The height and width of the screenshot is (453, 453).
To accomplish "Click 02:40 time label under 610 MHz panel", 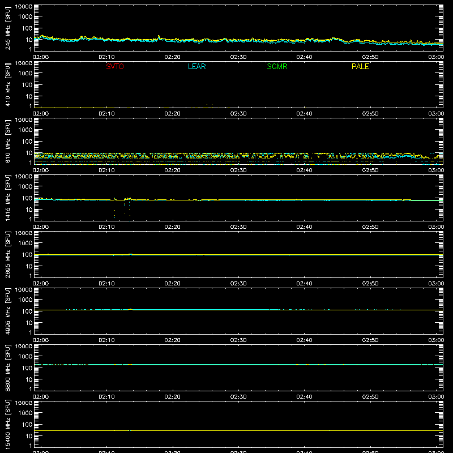I will (x=304, y=170).
